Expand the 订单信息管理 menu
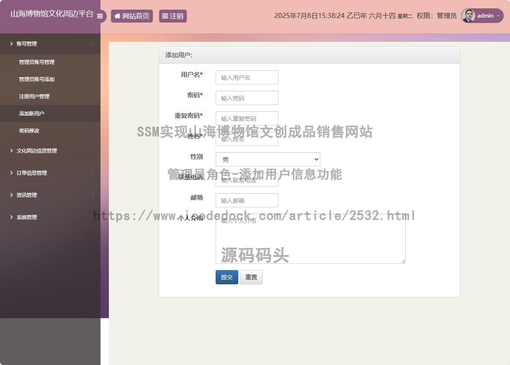510x365 pixels. [x=50, y=173]
